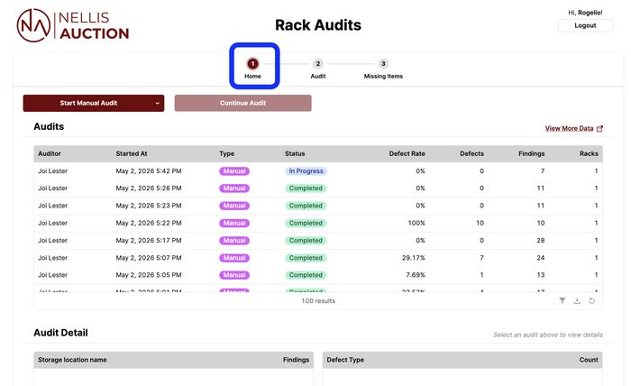Click the Start Manual Audit button
This screenshot has width=631, height=386.
(x=88, y=103)
